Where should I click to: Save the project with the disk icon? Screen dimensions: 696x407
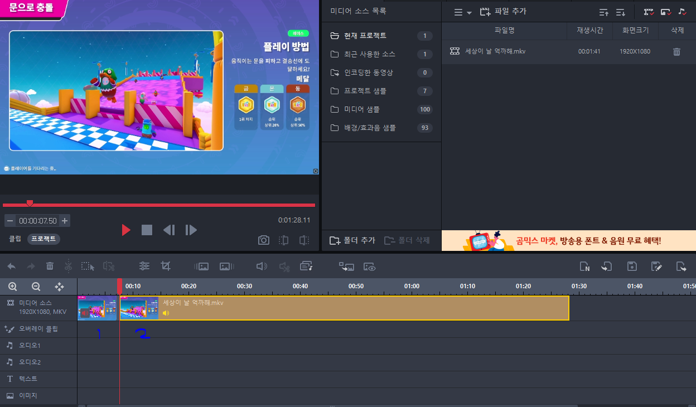point(632,267)
